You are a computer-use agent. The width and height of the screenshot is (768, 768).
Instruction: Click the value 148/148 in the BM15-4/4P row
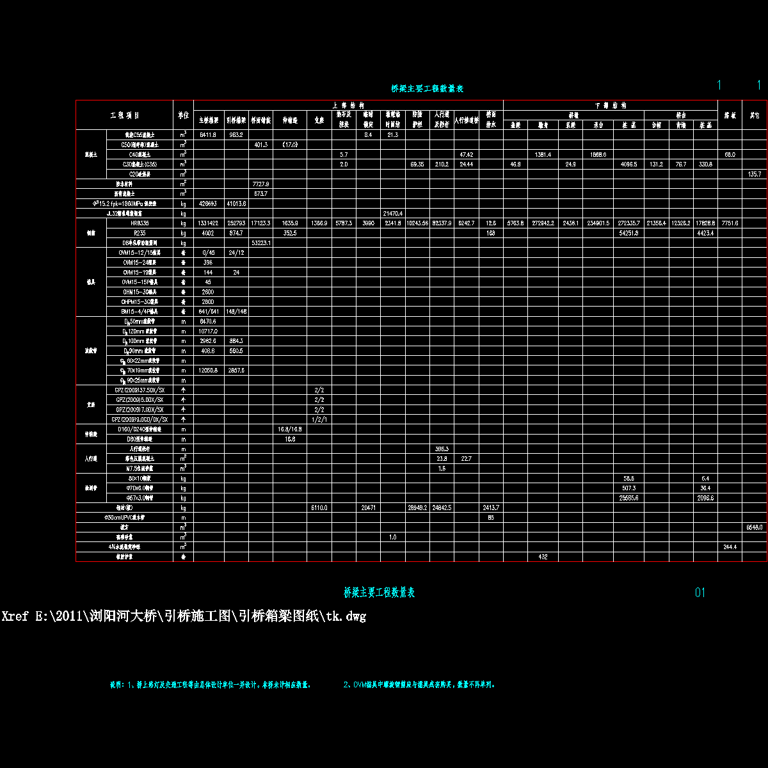[236, 312]
